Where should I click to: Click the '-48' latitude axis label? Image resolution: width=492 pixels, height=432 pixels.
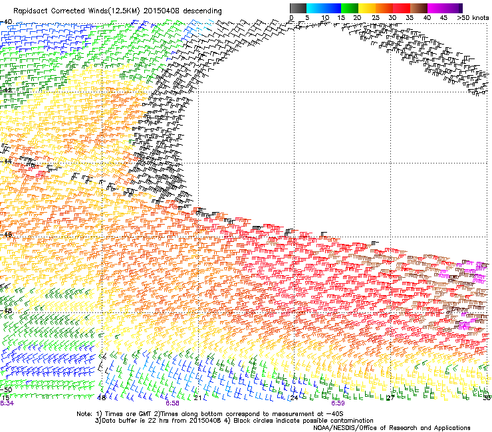coord(6,311)
